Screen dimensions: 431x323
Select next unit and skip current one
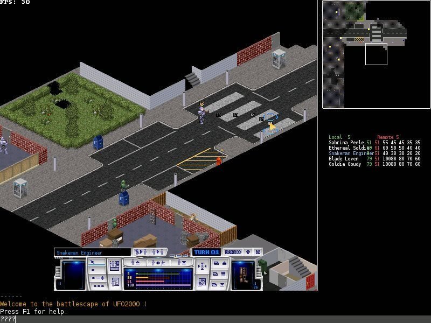[141, 252]
